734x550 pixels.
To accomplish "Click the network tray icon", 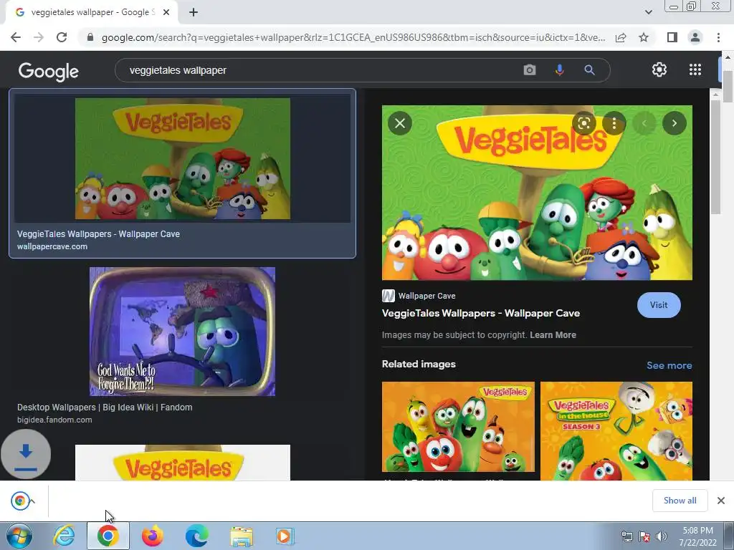I will point(626,536).
